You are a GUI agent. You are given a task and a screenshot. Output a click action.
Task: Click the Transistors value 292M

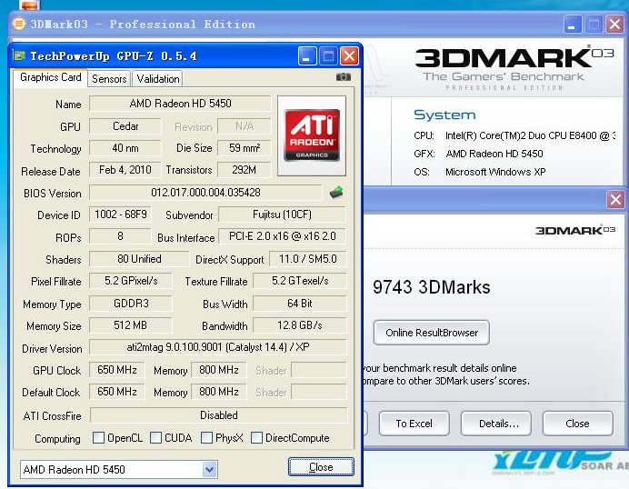tap(245, 170)
